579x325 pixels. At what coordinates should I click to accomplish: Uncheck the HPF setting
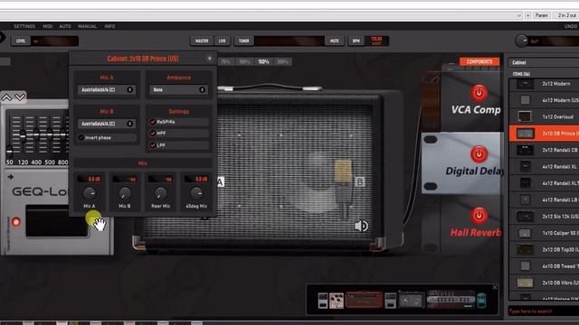[153, 133]
